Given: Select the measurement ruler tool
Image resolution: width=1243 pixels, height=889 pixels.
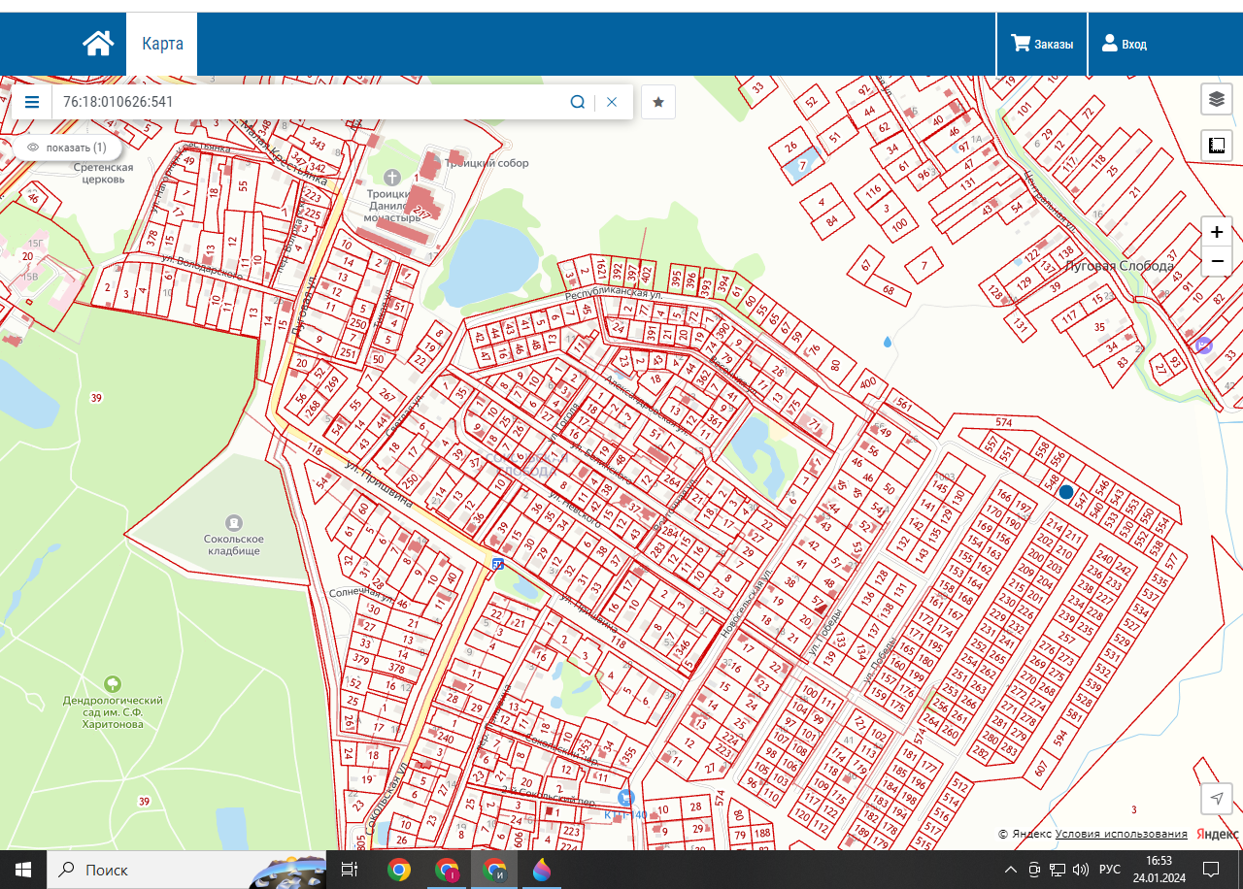Looking at the screenshot, I should (1216, 146).
